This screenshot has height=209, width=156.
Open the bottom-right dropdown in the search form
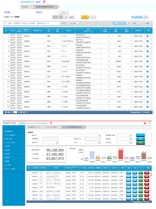pyautogui.click(x=124, y=143)
